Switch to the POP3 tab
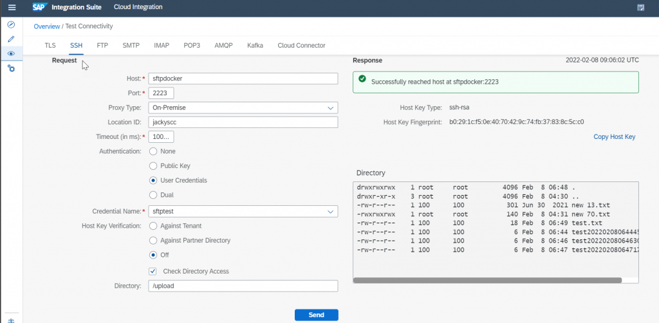Screen dimensions: 659x323 [192, 46]
